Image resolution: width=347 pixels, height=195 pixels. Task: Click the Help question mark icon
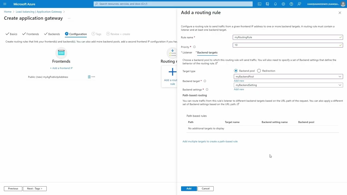(291, 4)
